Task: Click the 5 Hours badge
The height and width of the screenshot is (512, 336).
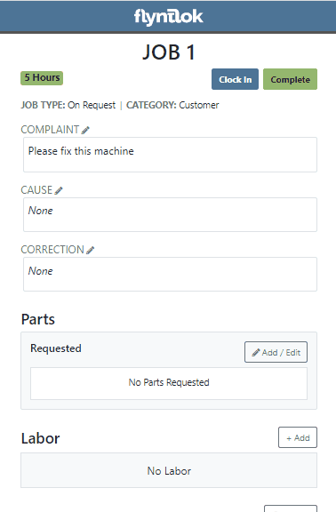Action: tap(42, 78)
